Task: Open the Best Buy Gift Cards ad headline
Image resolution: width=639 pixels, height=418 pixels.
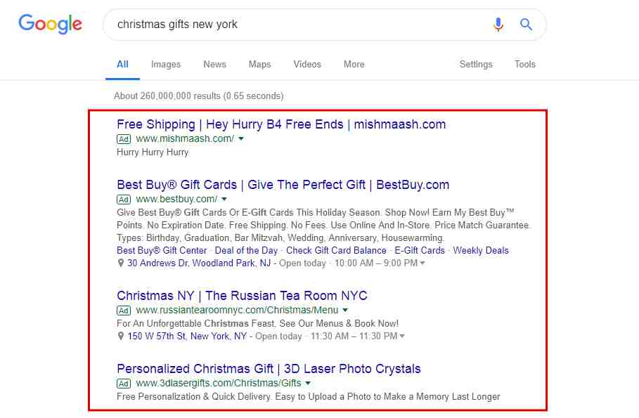Action: tap(283, 185)
